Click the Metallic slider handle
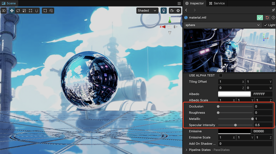 (253, 119)
